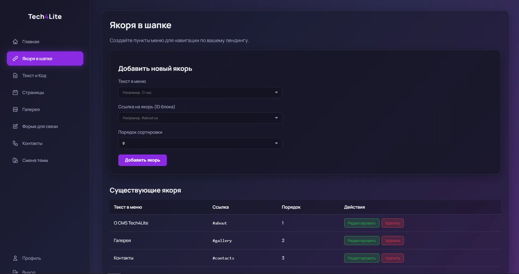The width and height of the screenshot is (519, 274).
Task: Click the image icon beside Галерея
Action: point(15,109)
